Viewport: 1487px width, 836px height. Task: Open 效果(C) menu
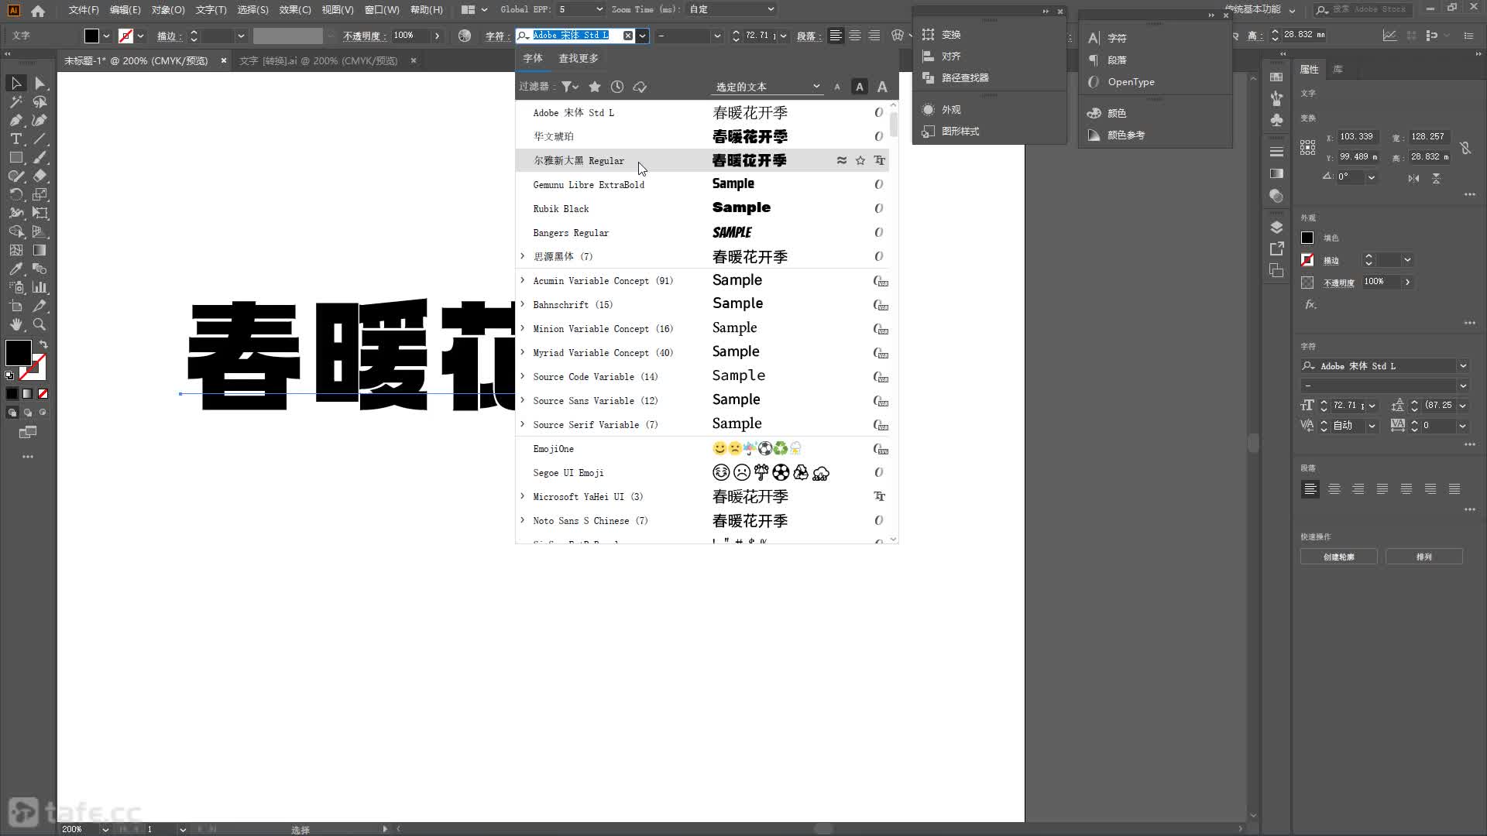295,10
